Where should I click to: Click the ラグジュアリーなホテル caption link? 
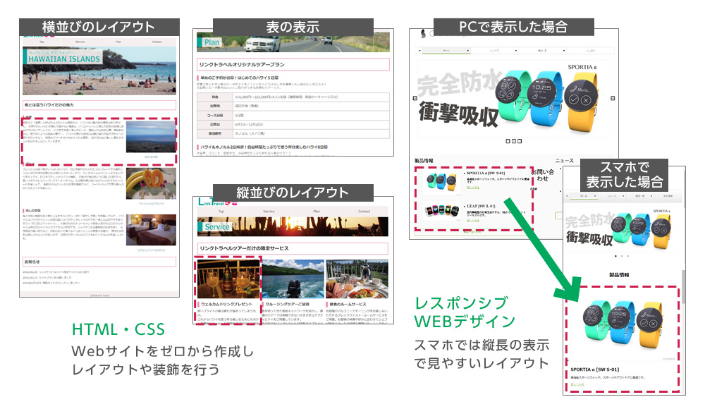(x=151, y=250)
